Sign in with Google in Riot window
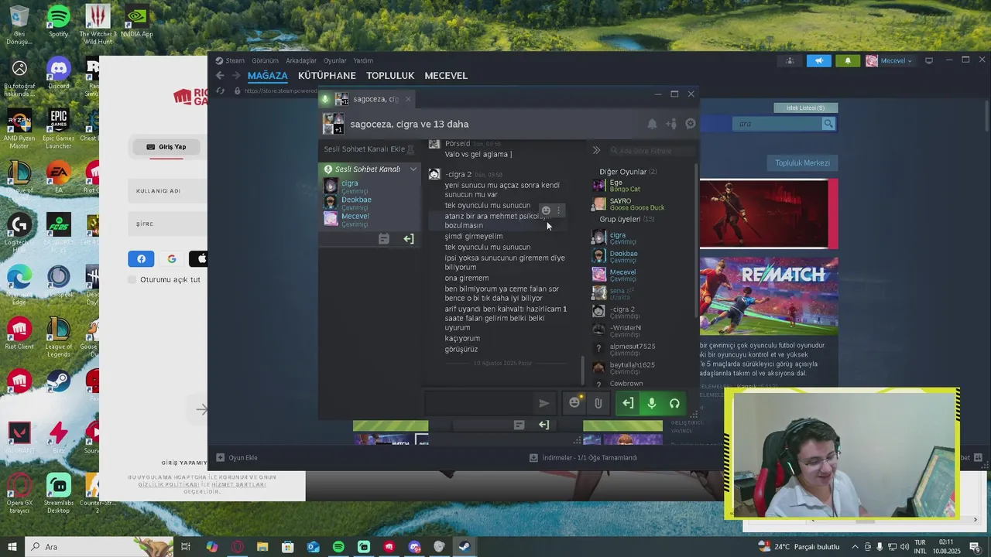 (x=171, y=259)
